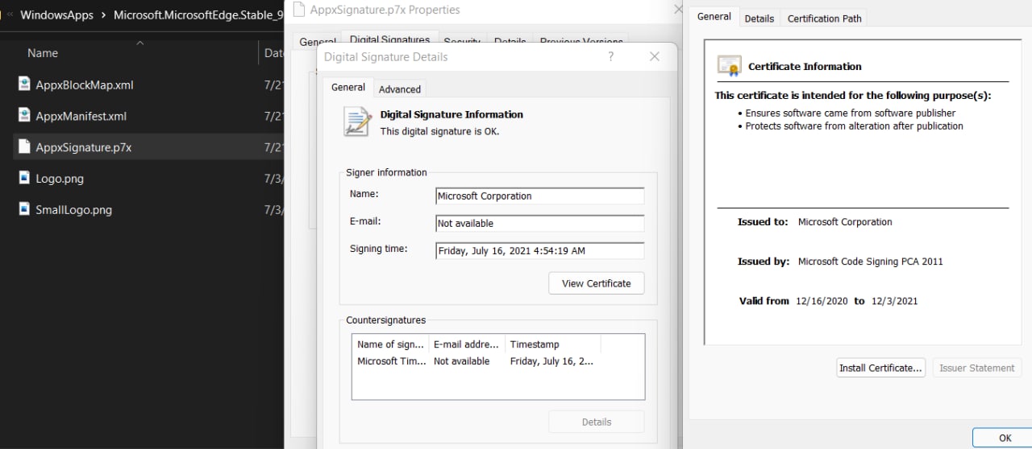Viewport: 1032px width, 449px height.
Task: Click the Signing time field
Action: click(x=540, y=250)
